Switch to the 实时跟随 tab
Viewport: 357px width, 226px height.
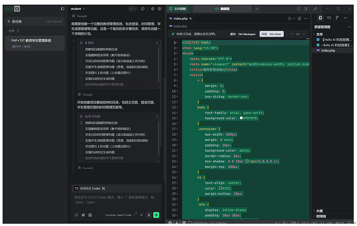(179, 9)
